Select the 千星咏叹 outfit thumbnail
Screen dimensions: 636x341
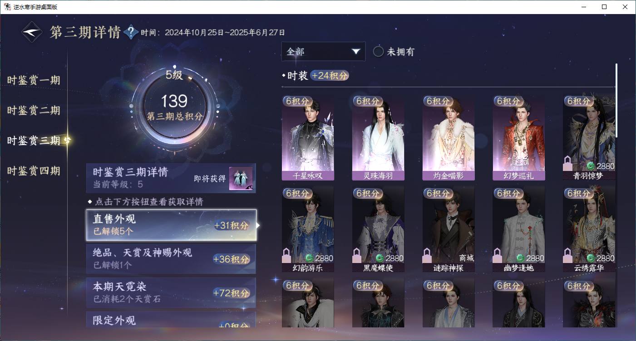coord(308,138)
